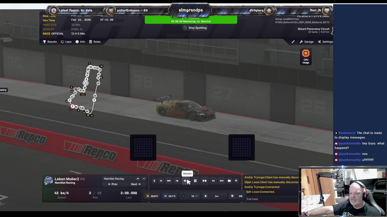Click the Latest tipper coin icon
The height and width of the screenshot is (217, 387).
point(54,11)
